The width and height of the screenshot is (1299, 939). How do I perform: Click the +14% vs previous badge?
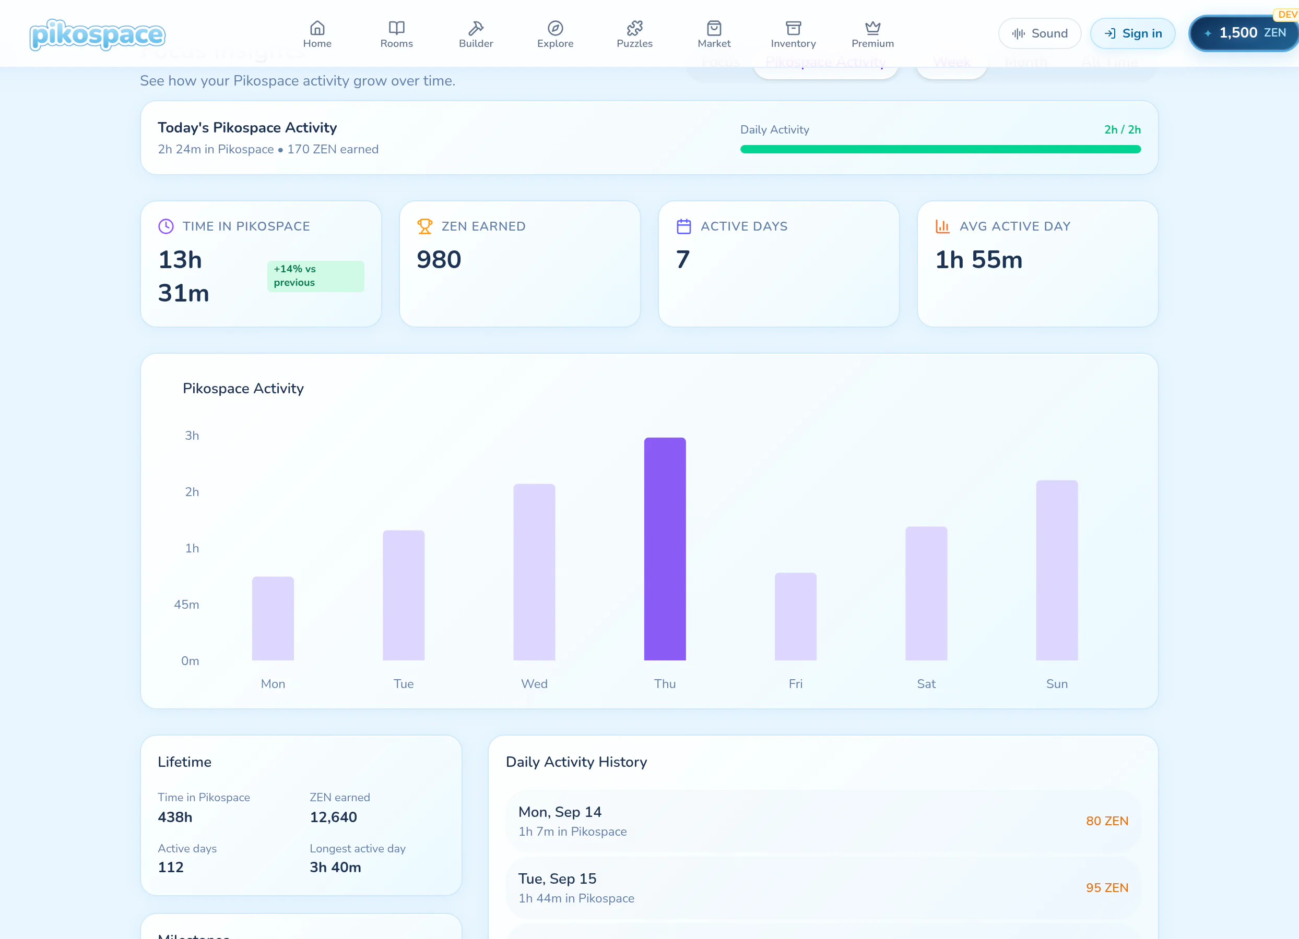point(315,276)
